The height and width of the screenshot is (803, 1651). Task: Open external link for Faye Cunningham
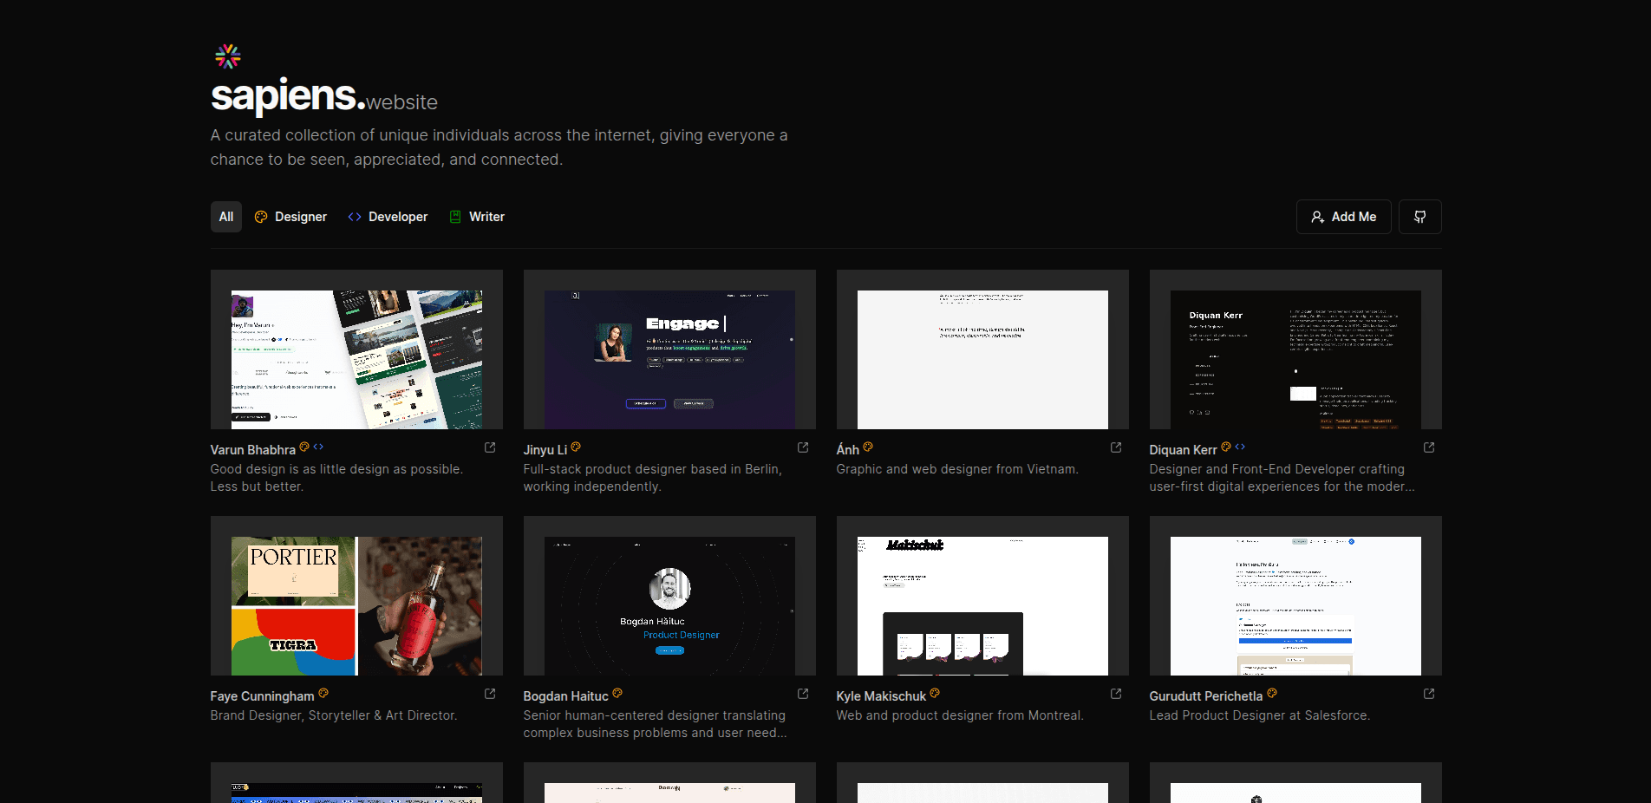click(490, 694)
